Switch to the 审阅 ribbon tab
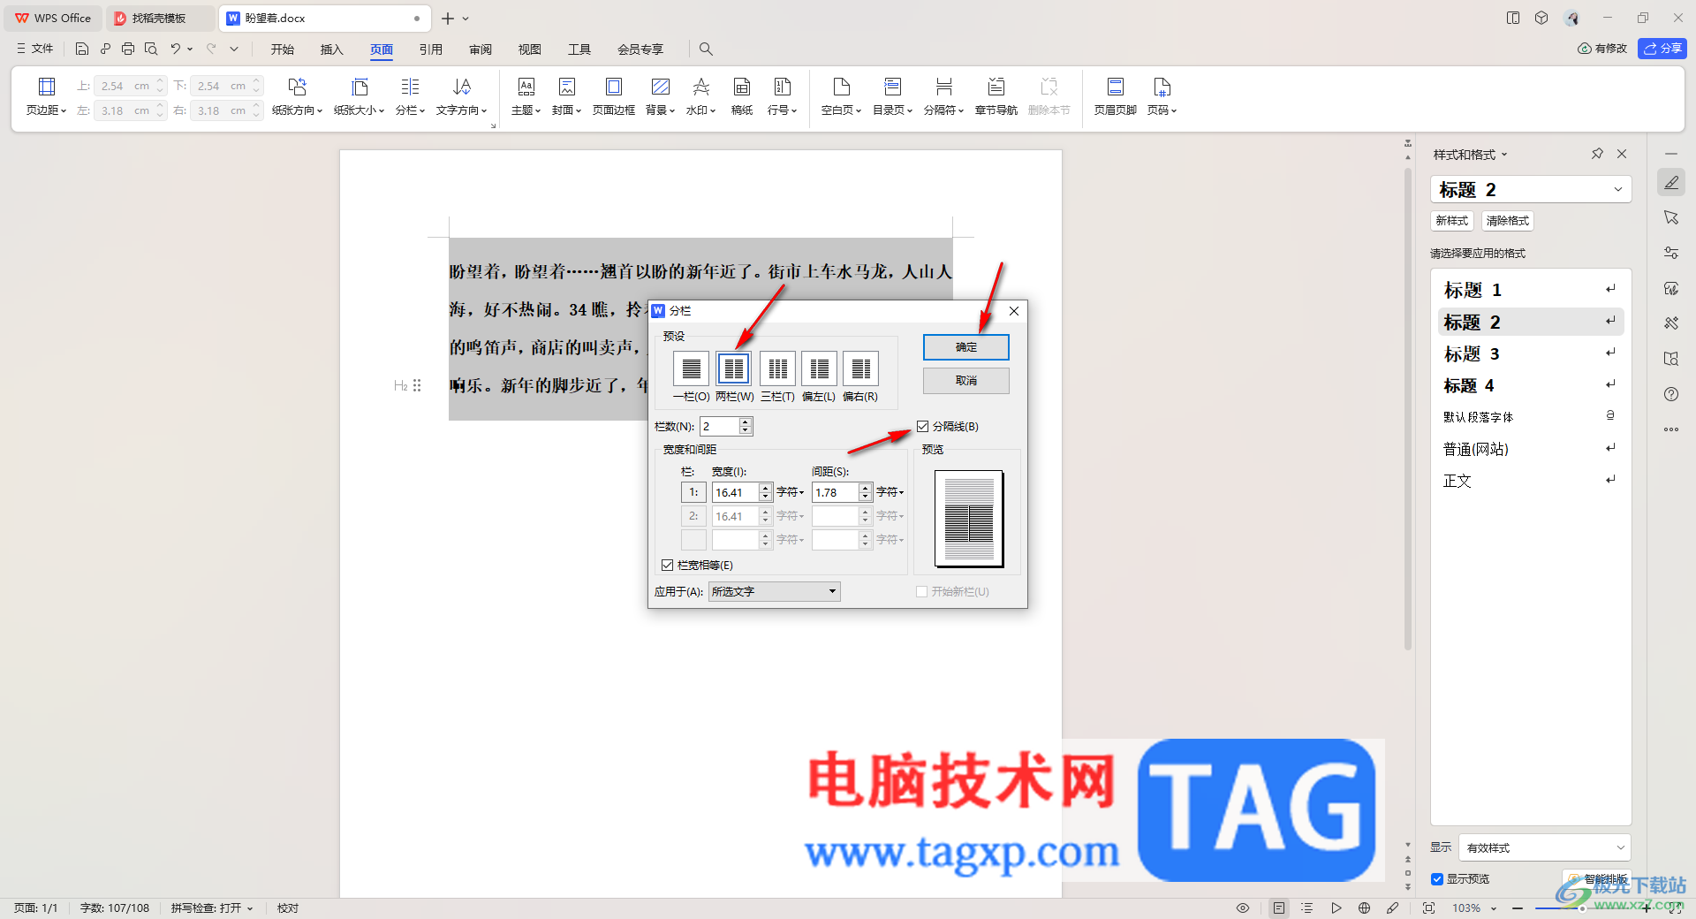Viewport: 1696px width, 919px height. (481, 49)
